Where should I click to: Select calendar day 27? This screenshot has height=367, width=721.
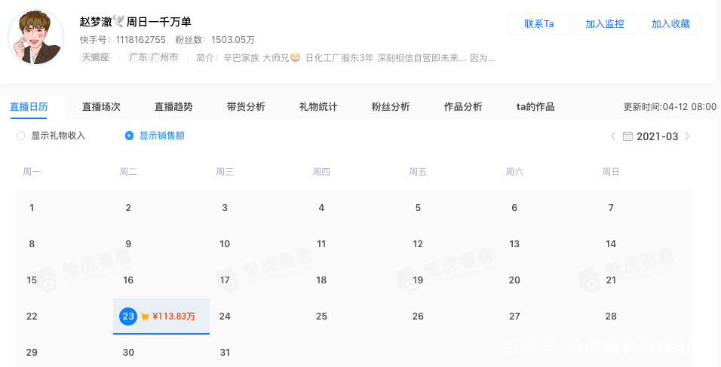pos(514,317)
